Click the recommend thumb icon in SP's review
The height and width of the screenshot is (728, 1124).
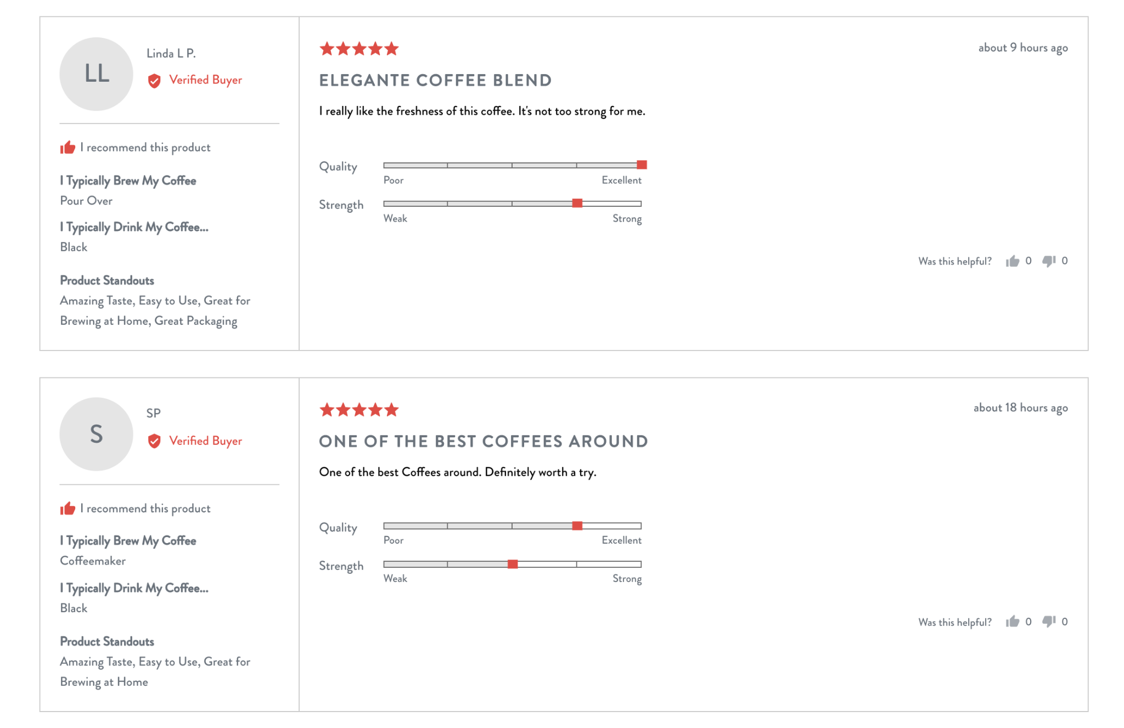click(68, 508)
